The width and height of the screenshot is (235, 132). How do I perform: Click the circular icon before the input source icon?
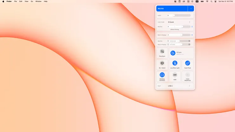click(192, 1)
